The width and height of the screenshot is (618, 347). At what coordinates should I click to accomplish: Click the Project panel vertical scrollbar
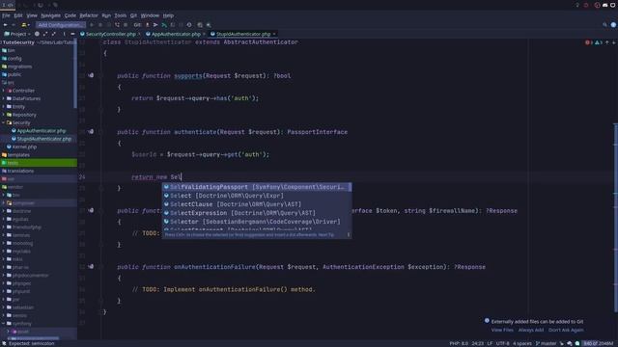click(x=75, y=73)
